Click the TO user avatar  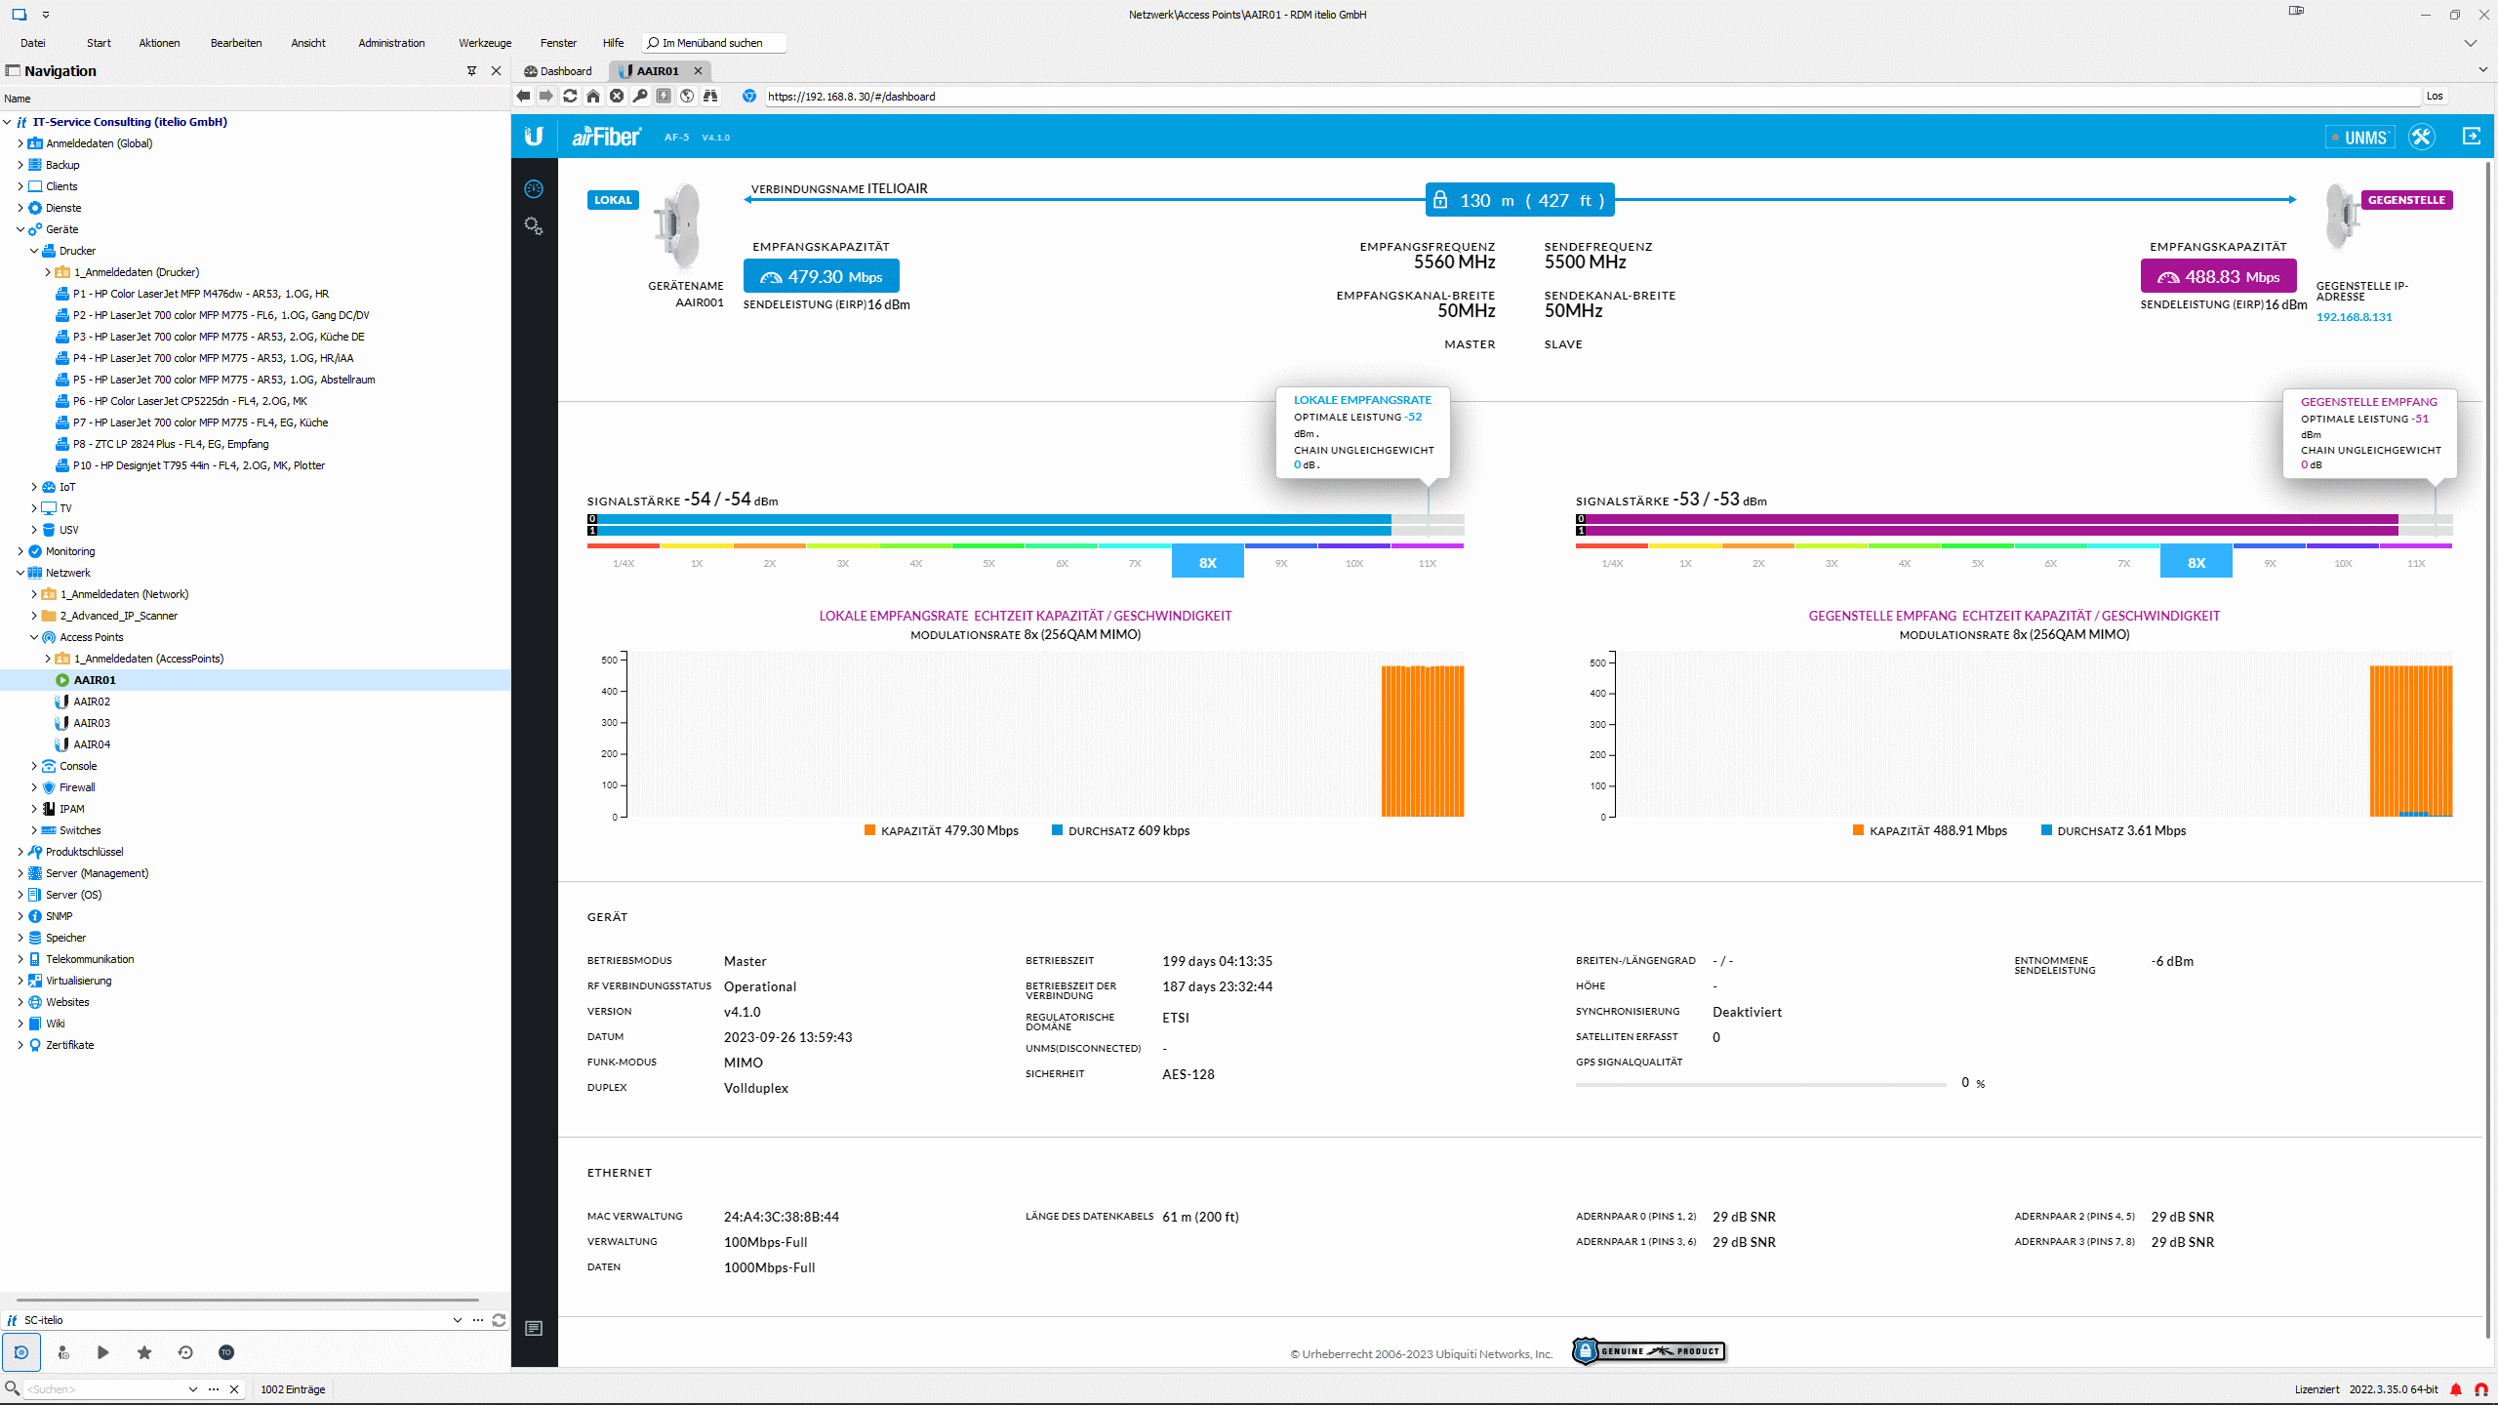click(226, 1352)
